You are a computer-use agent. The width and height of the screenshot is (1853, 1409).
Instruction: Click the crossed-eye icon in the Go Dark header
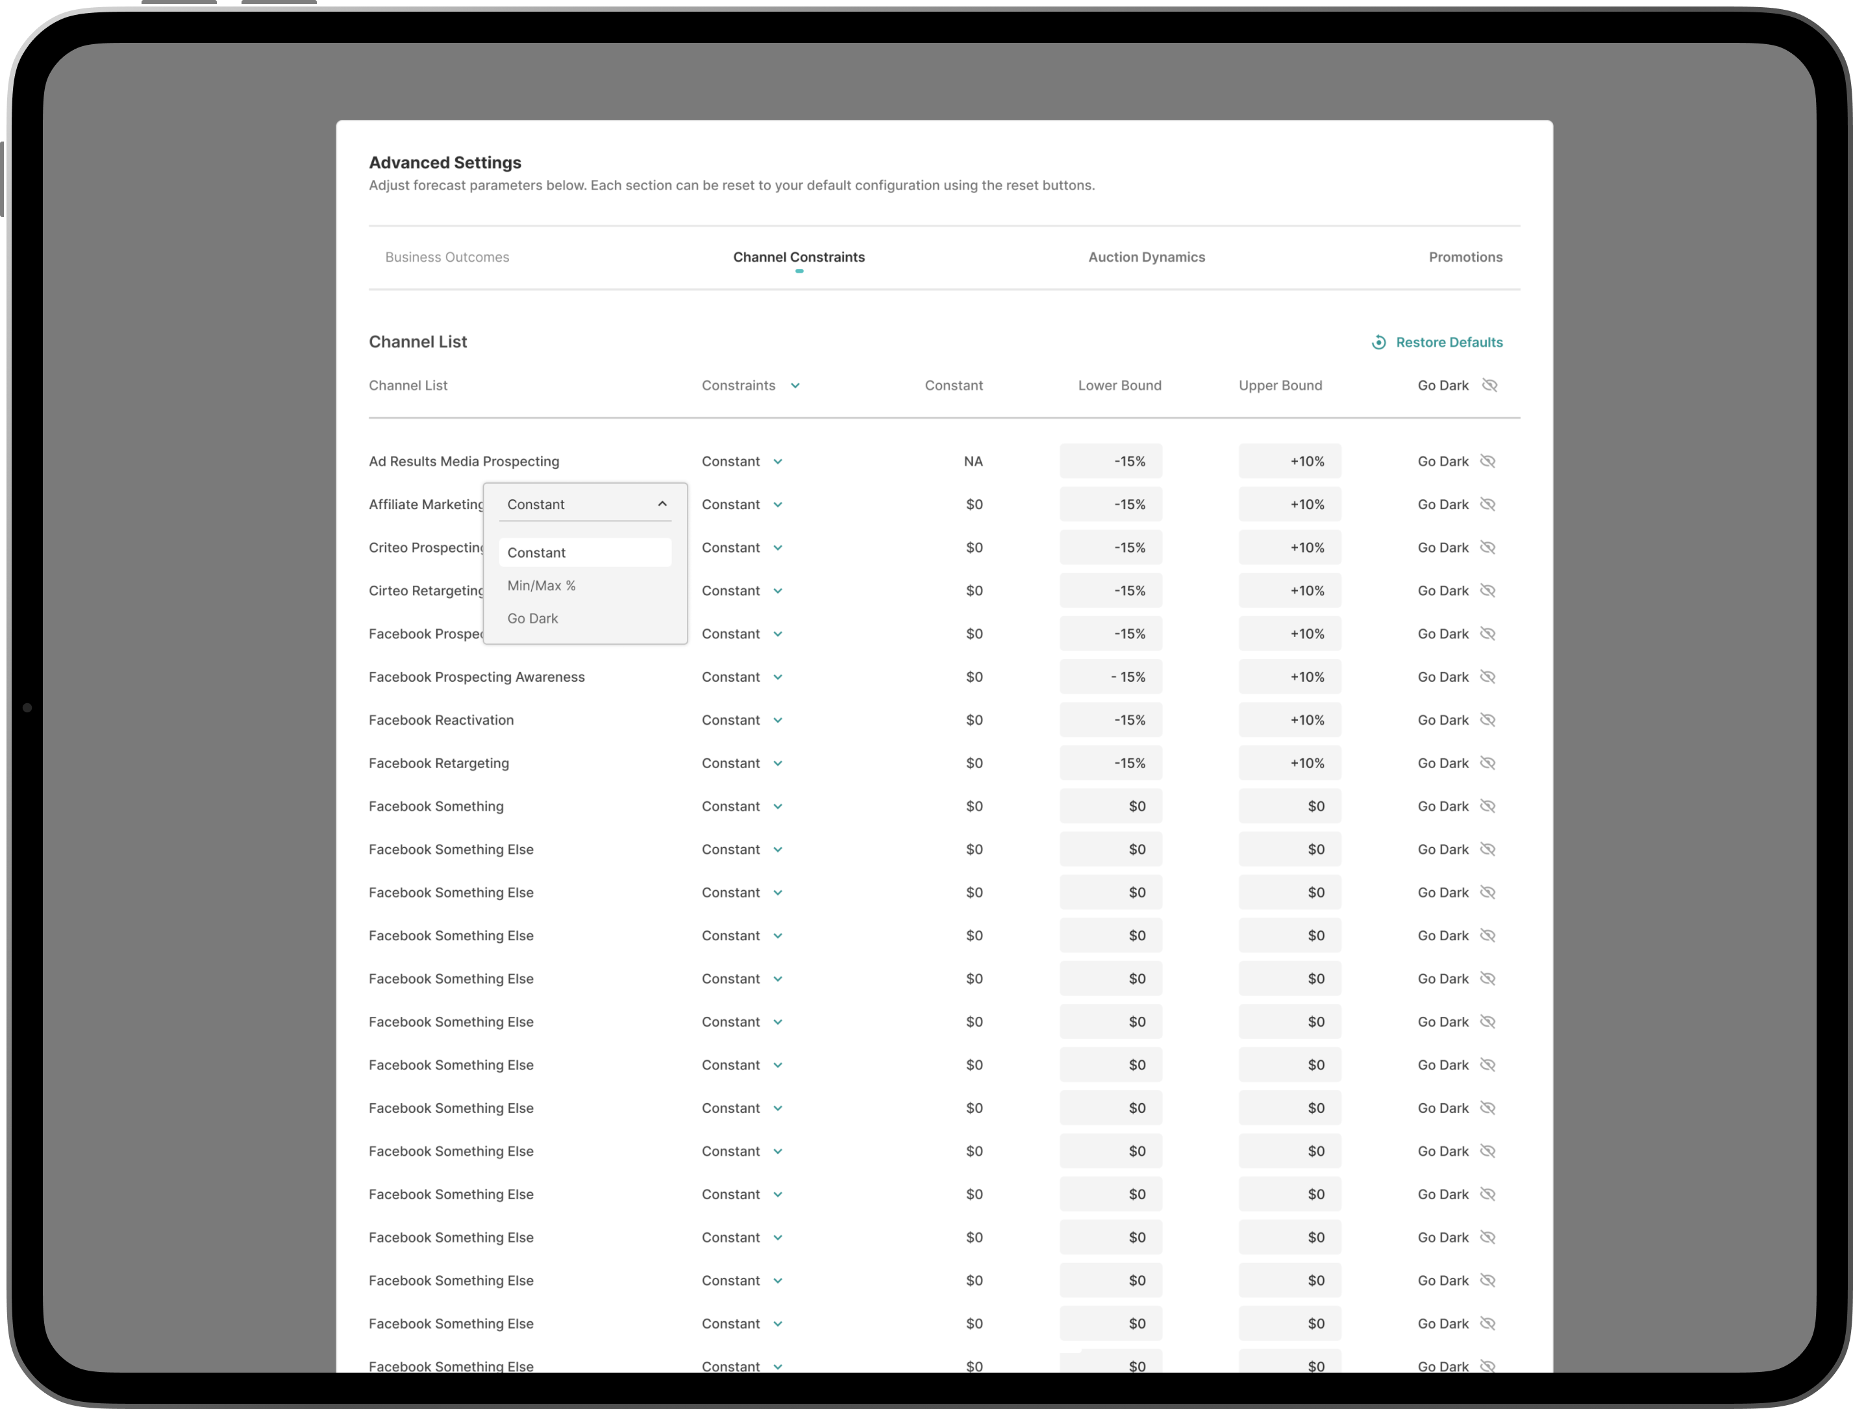click(x=1489, y=385)
